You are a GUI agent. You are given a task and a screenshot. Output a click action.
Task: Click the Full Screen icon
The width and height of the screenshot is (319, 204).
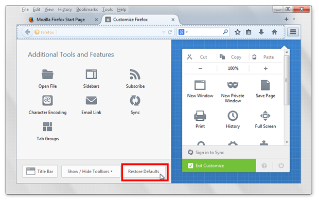click(x=265, y=116)
